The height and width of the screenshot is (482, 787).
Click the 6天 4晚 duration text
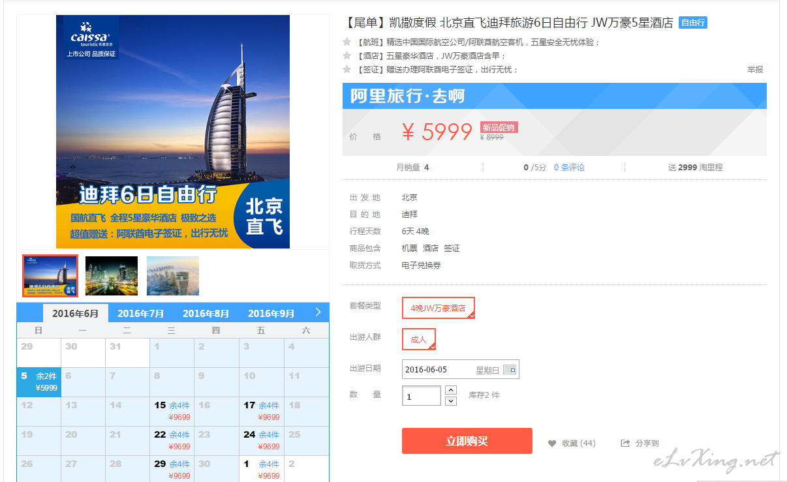click(415, 232)
